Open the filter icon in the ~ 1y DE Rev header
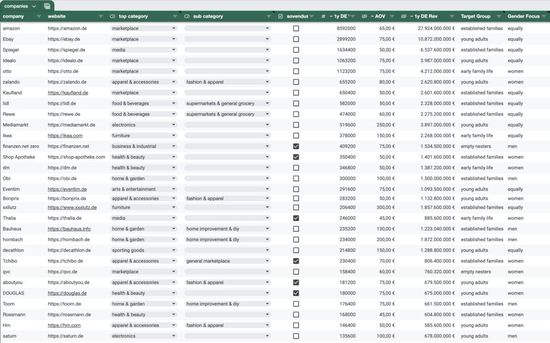This screenshot has width=550, height=343. 452,16
